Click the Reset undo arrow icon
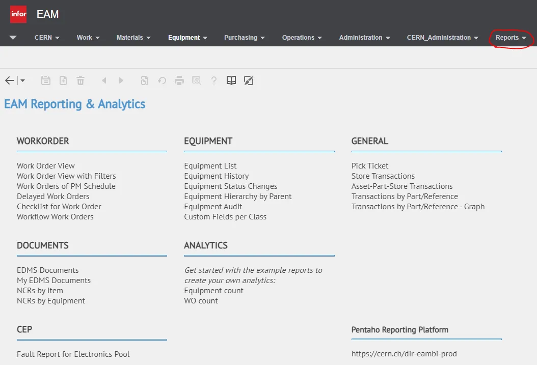 162,81
